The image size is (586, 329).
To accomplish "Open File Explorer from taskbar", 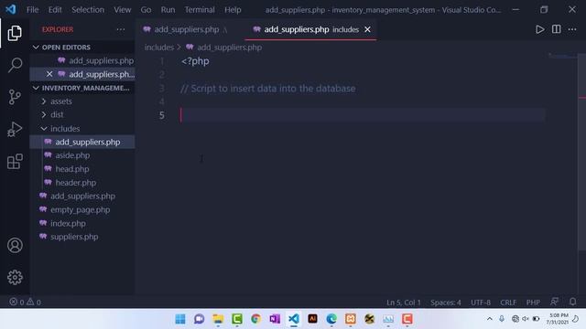I will 218,319.
